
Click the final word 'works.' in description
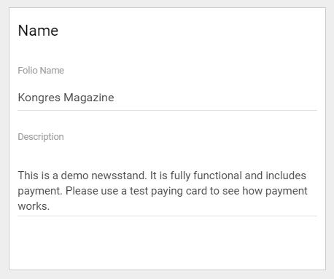click(x=34, y=206)
